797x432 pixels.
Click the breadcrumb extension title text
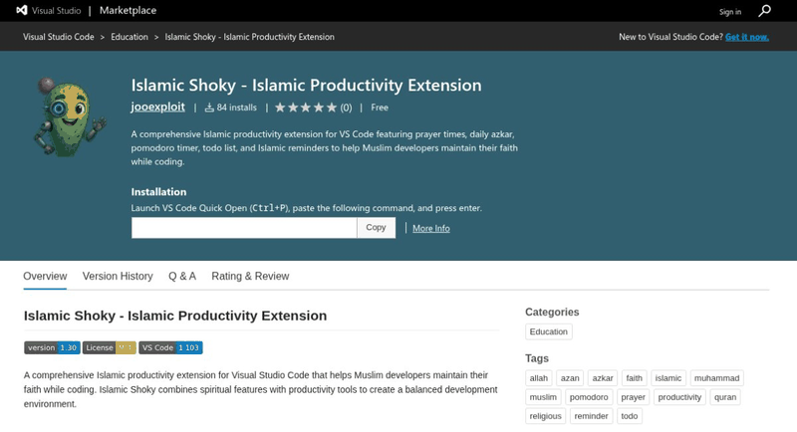click(250, 37)
